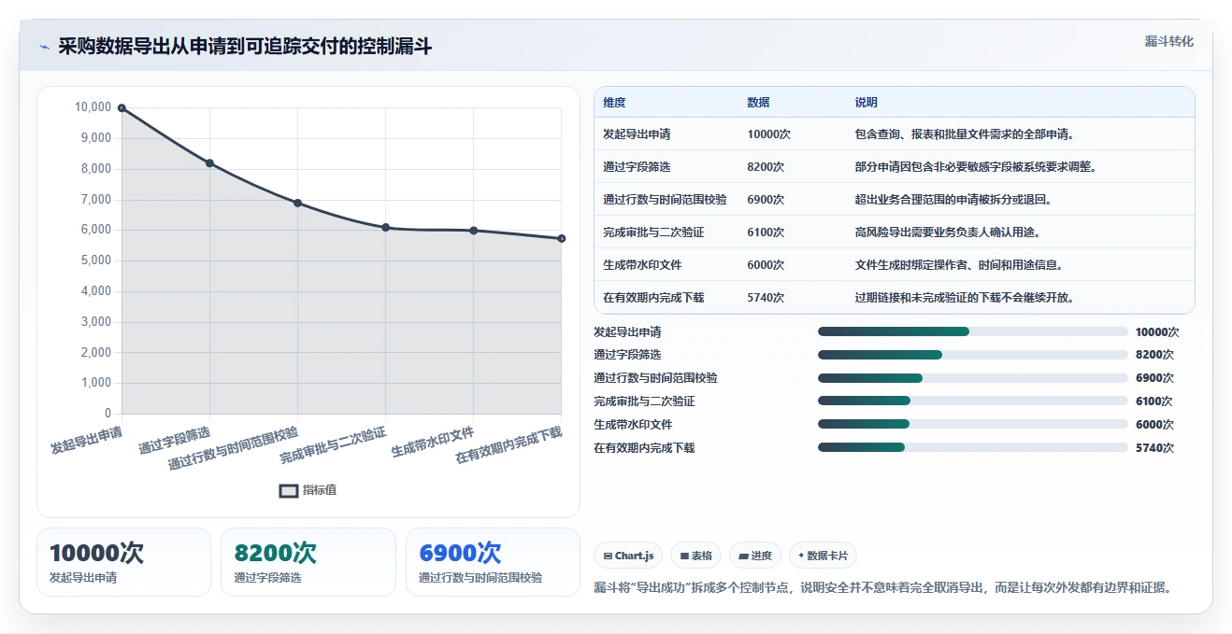Click the description about 非必要敏感字段
This screenshot has width=1232, height=634.
[975, 167]
